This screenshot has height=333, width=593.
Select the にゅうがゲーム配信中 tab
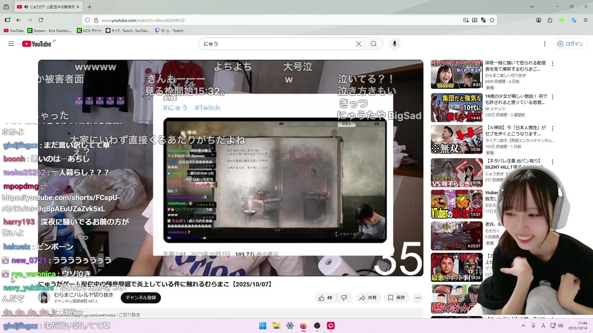48,7
